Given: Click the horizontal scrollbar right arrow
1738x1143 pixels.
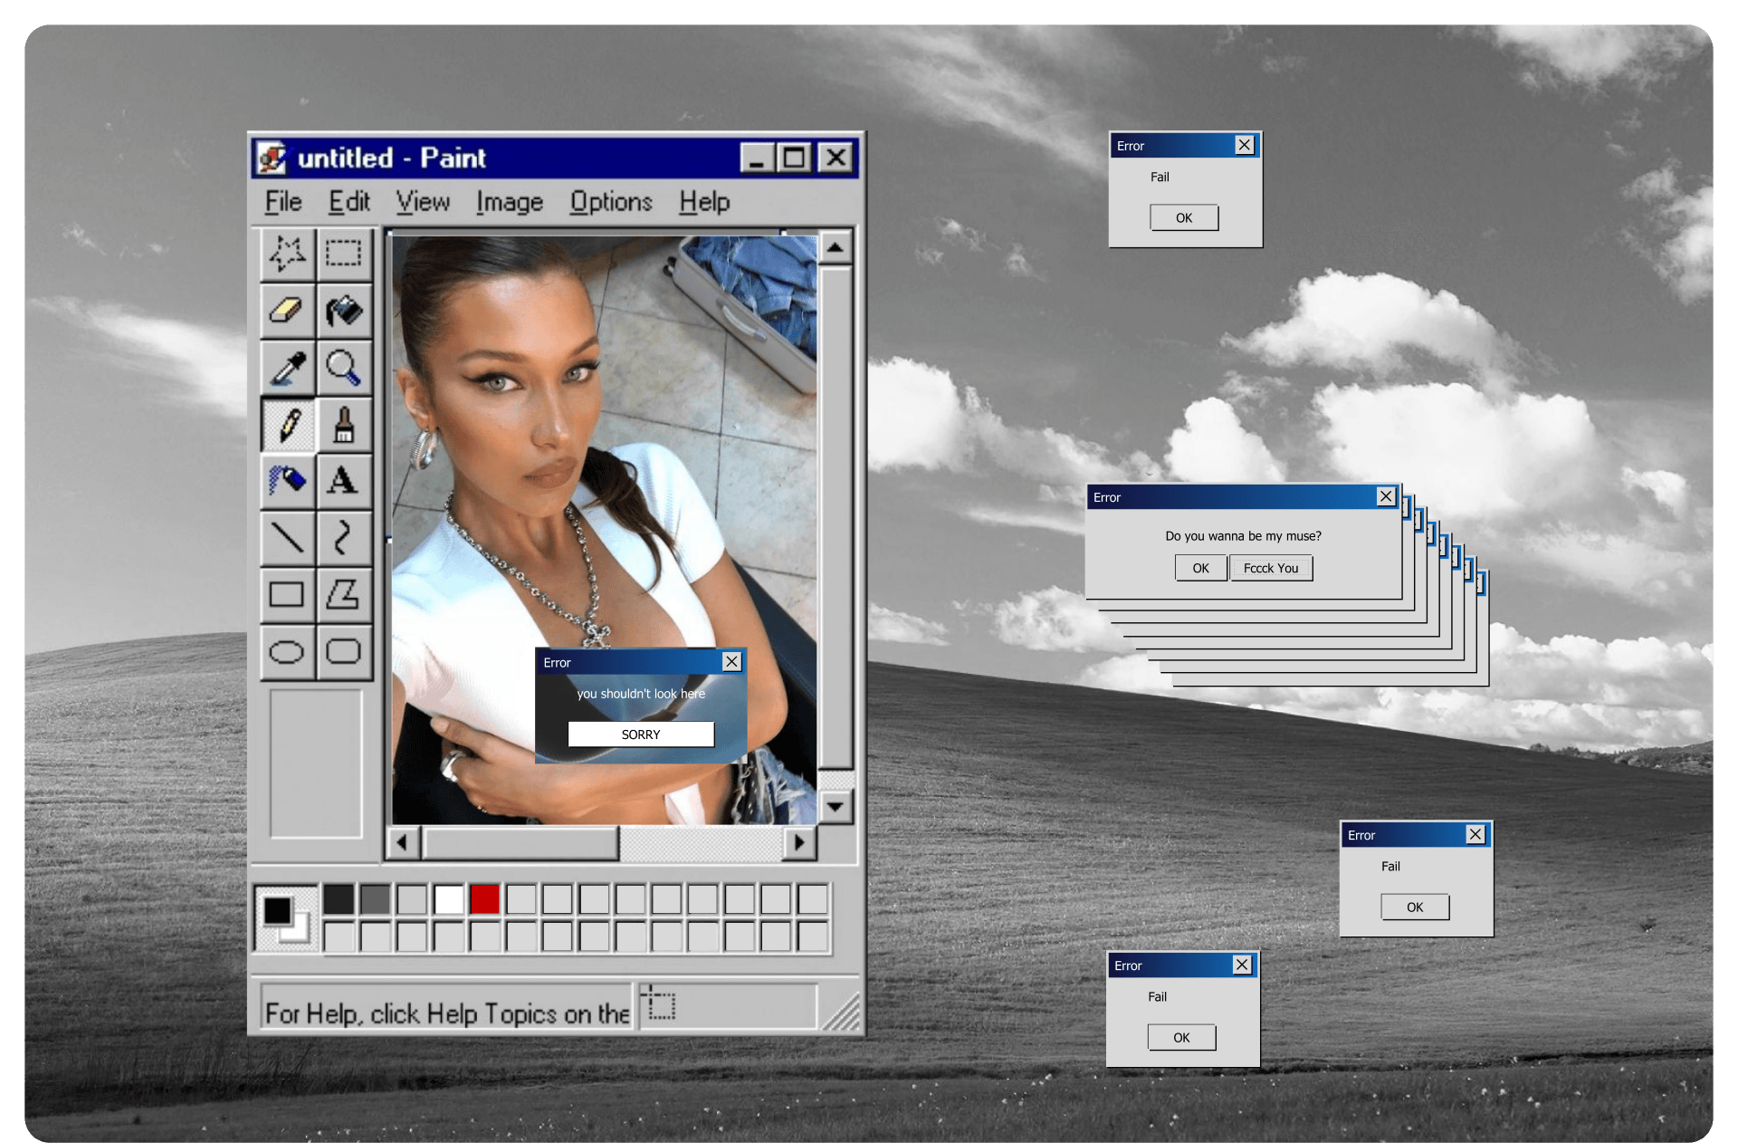Looking at the screenshot, I should (x=798, y=842).
